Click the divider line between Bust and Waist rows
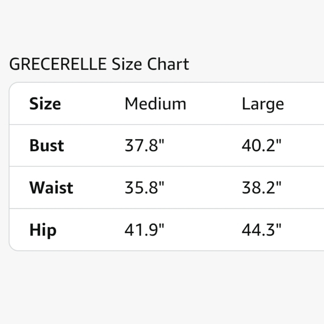 pos(162,167)
